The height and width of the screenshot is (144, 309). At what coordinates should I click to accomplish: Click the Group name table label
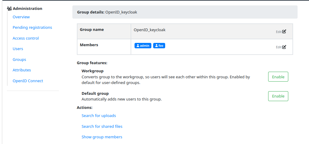[92, 29]
